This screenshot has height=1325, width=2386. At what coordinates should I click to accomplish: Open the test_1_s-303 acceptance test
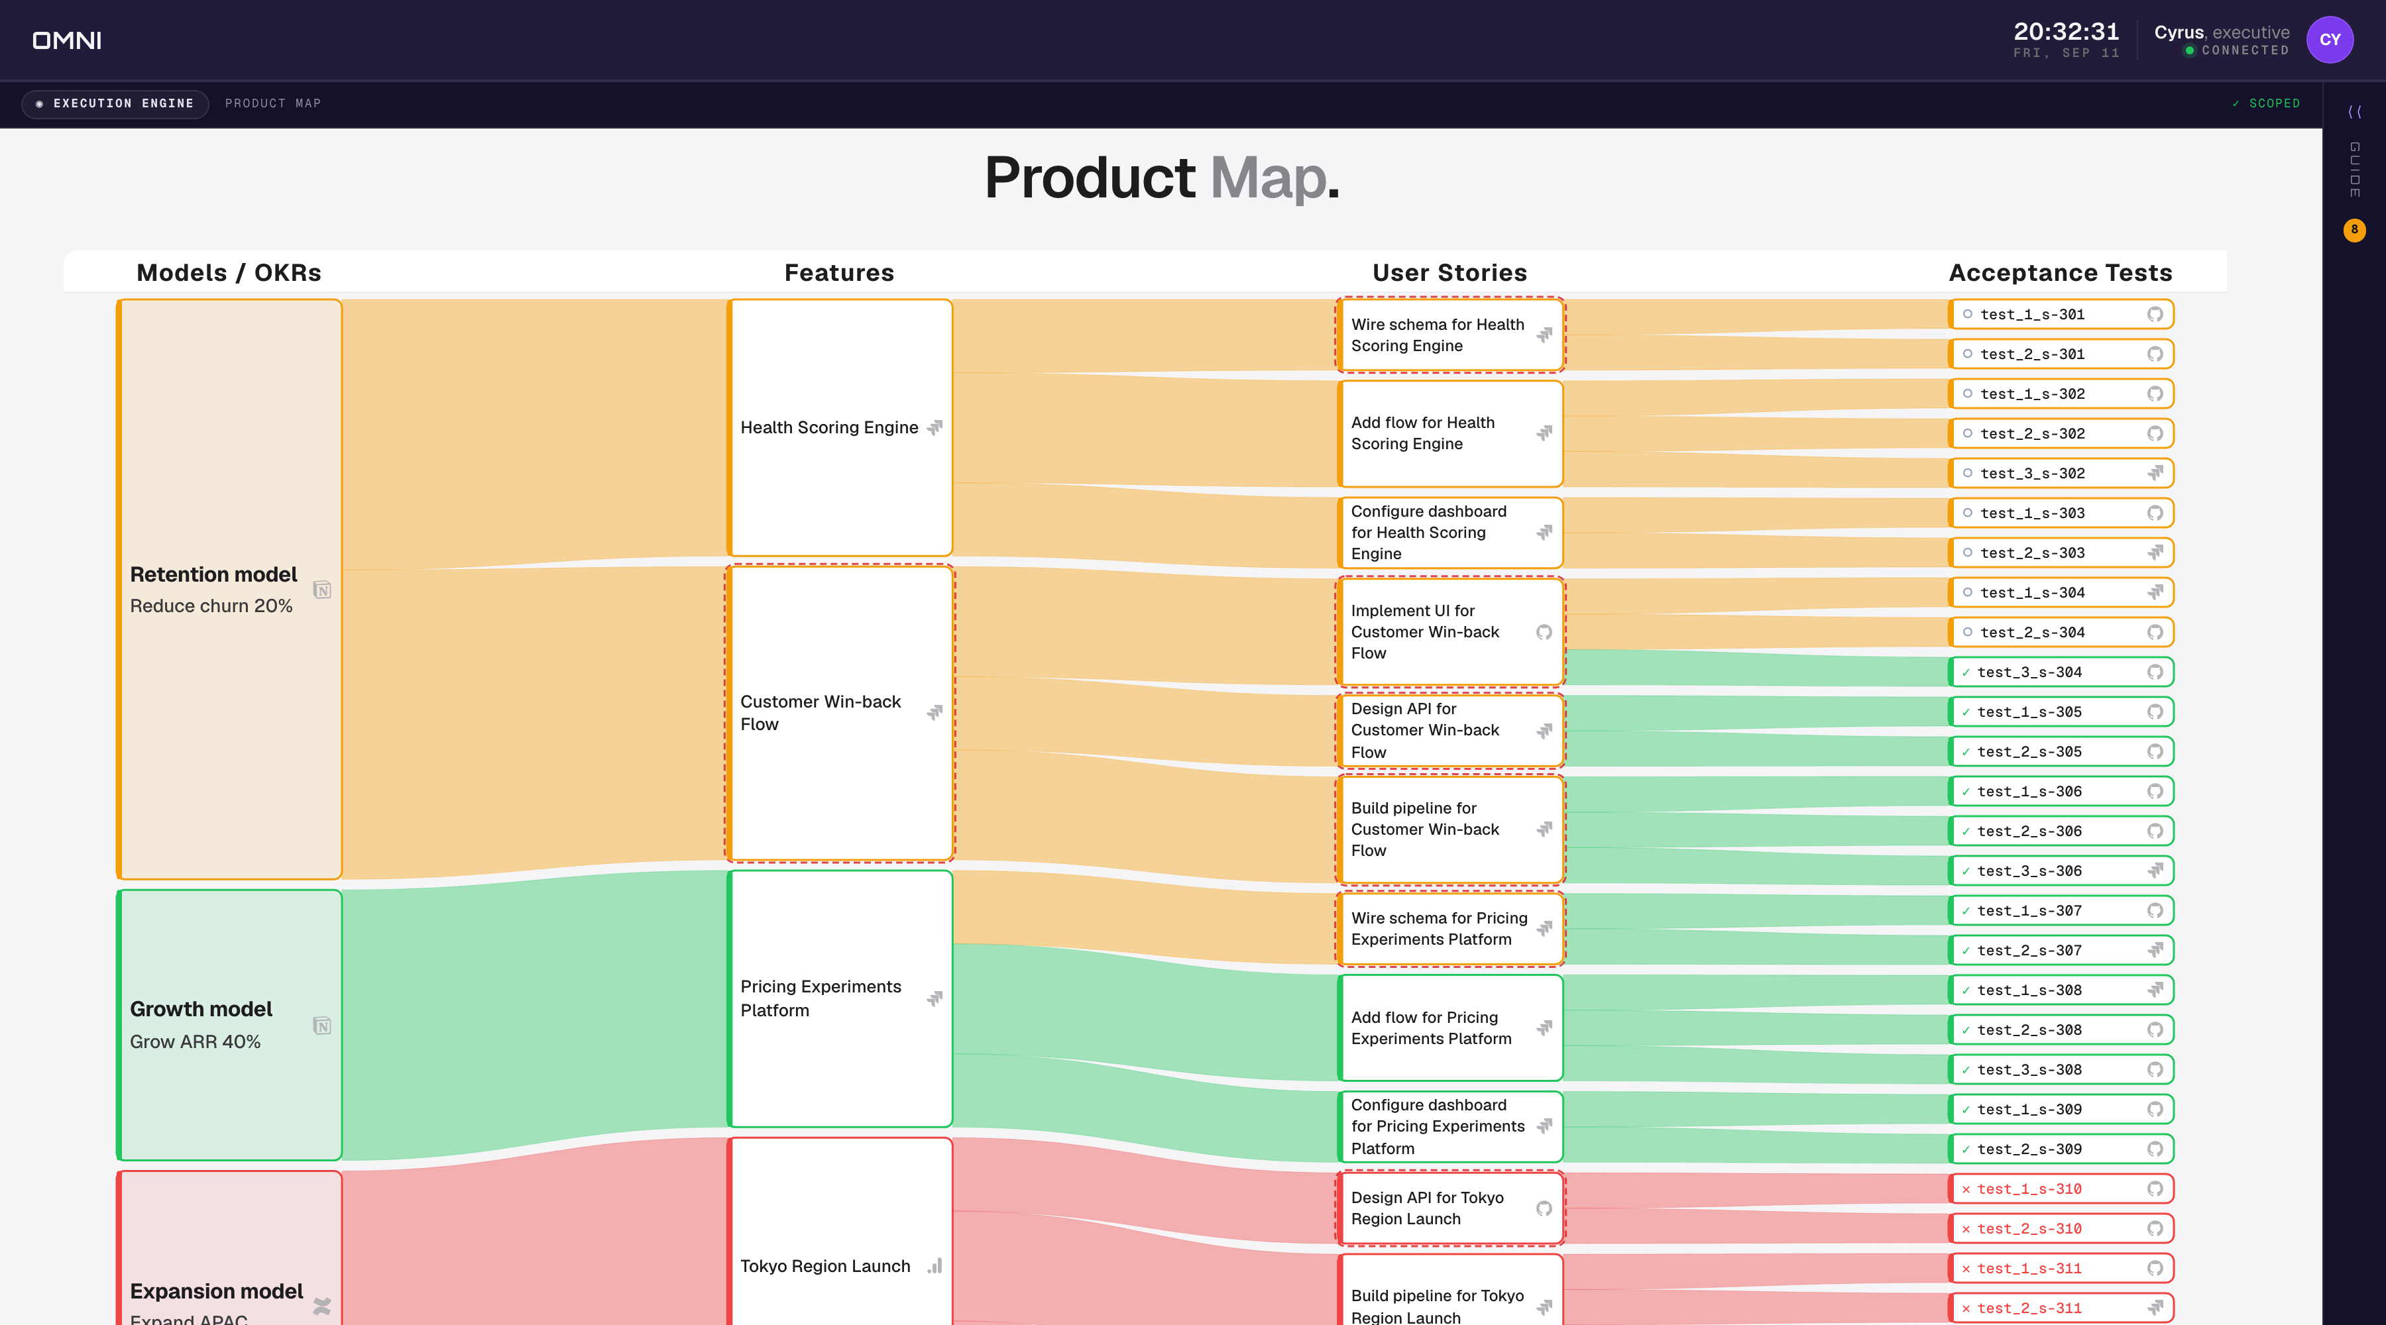tap(2061, 513)
